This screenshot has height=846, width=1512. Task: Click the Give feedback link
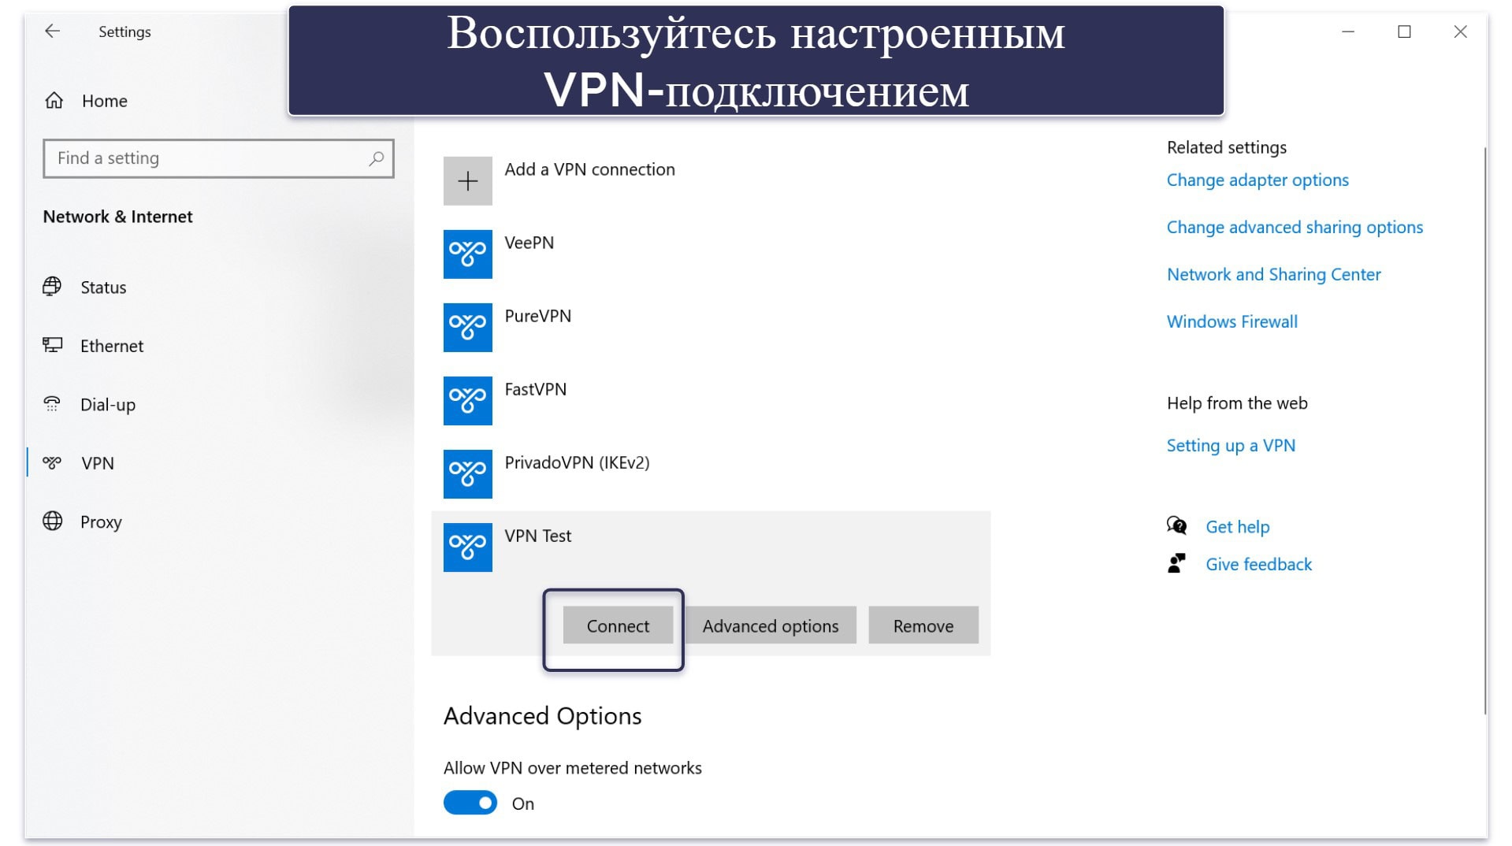tap(1258, 564)
